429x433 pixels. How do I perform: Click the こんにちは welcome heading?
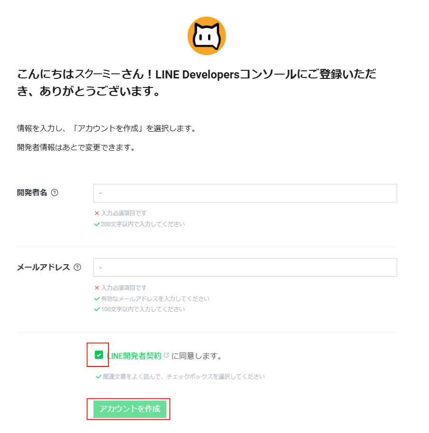click(x=196, y=83)
